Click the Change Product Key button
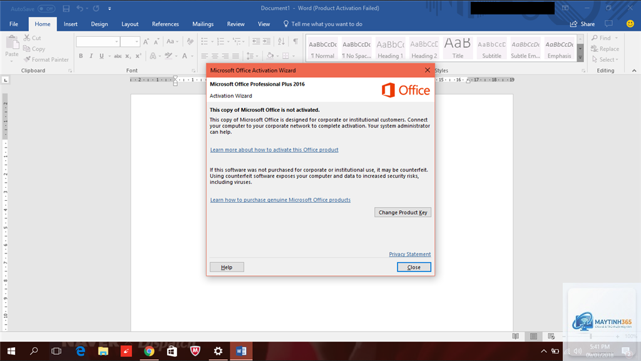 [x=403, y=212]
